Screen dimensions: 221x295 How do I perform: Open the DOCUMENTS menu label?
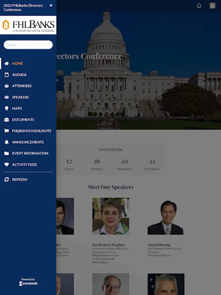click(23, 120)
